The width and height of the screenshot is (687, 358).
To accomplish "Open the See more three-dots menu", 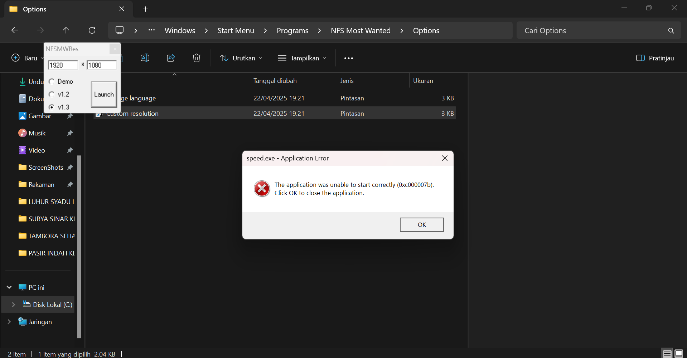I will (348, 58).
